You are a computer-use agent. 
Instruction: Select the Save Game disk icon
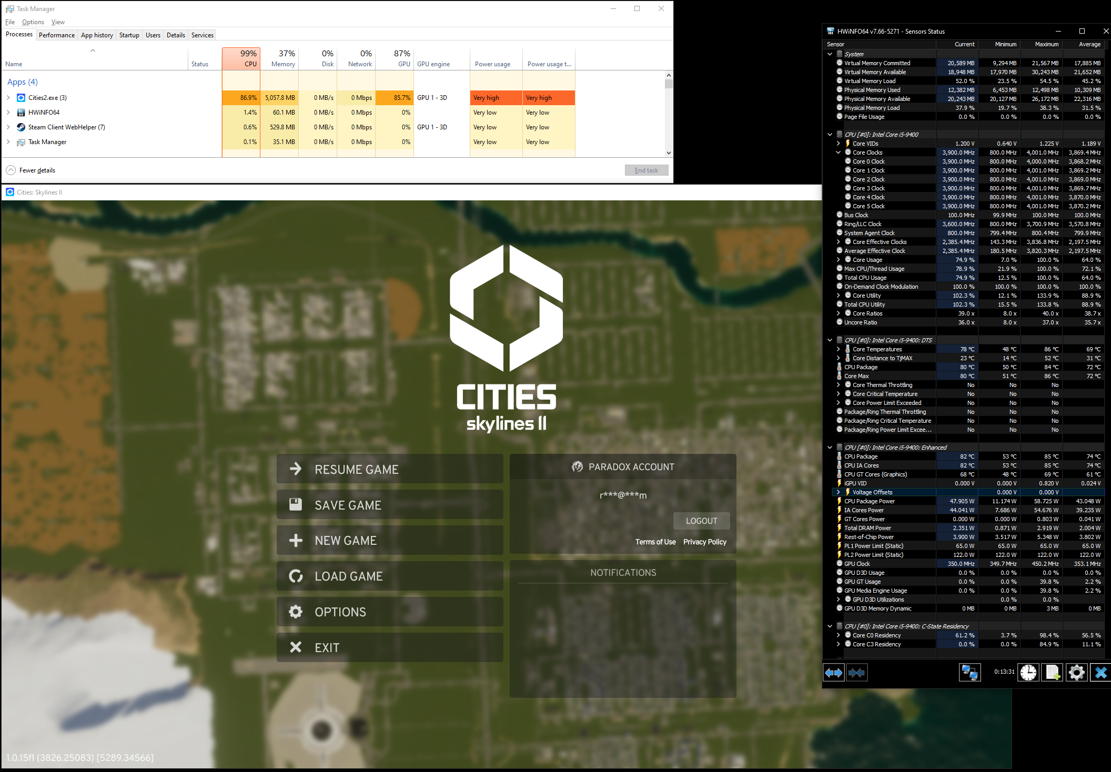296,504
